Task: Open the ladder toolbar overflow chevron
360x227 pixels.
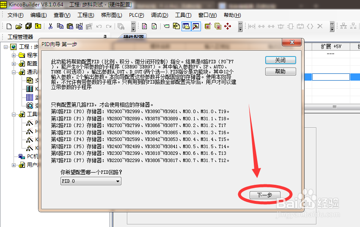Action: coord(332,27)
